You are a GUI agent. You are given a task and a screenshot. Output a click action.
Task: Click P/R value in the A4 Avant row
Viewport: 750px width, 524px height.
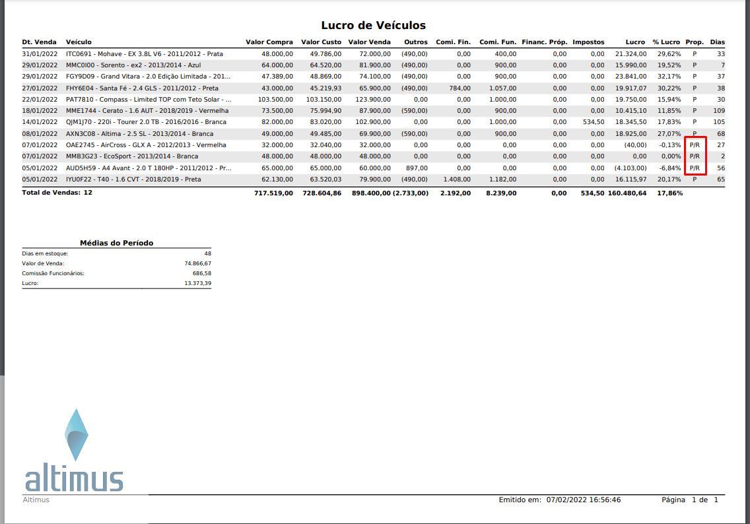pos(694,168)
